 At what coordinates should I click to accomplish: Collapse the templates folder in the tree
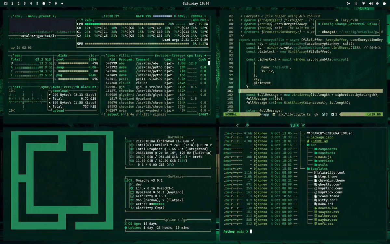tap(317, 169)
